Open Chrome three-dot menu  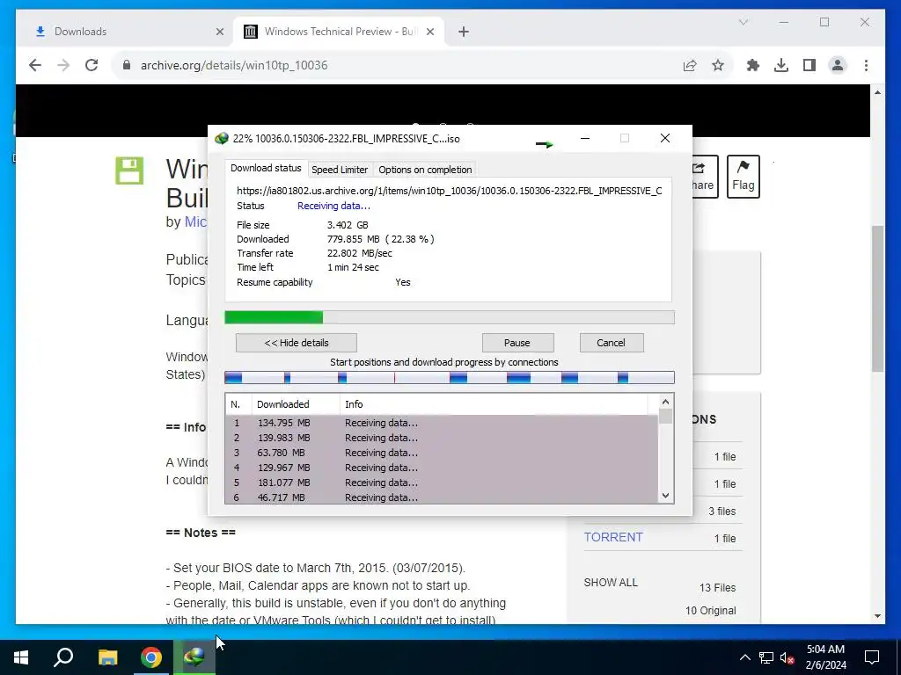pyautogui.click(x=866, y=65)
